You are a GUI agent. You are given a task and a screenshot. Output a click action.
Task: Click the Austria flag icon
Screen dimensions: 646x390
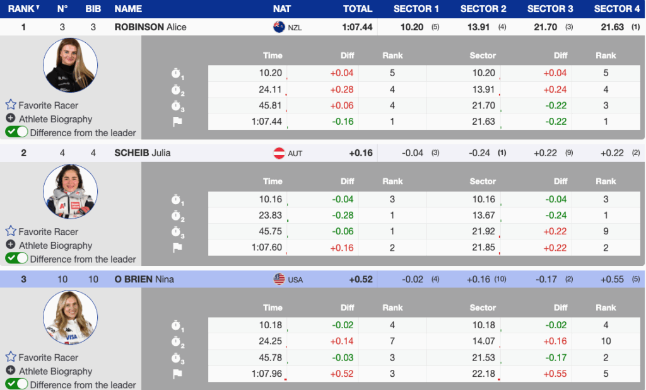click(x=279, y=153)
